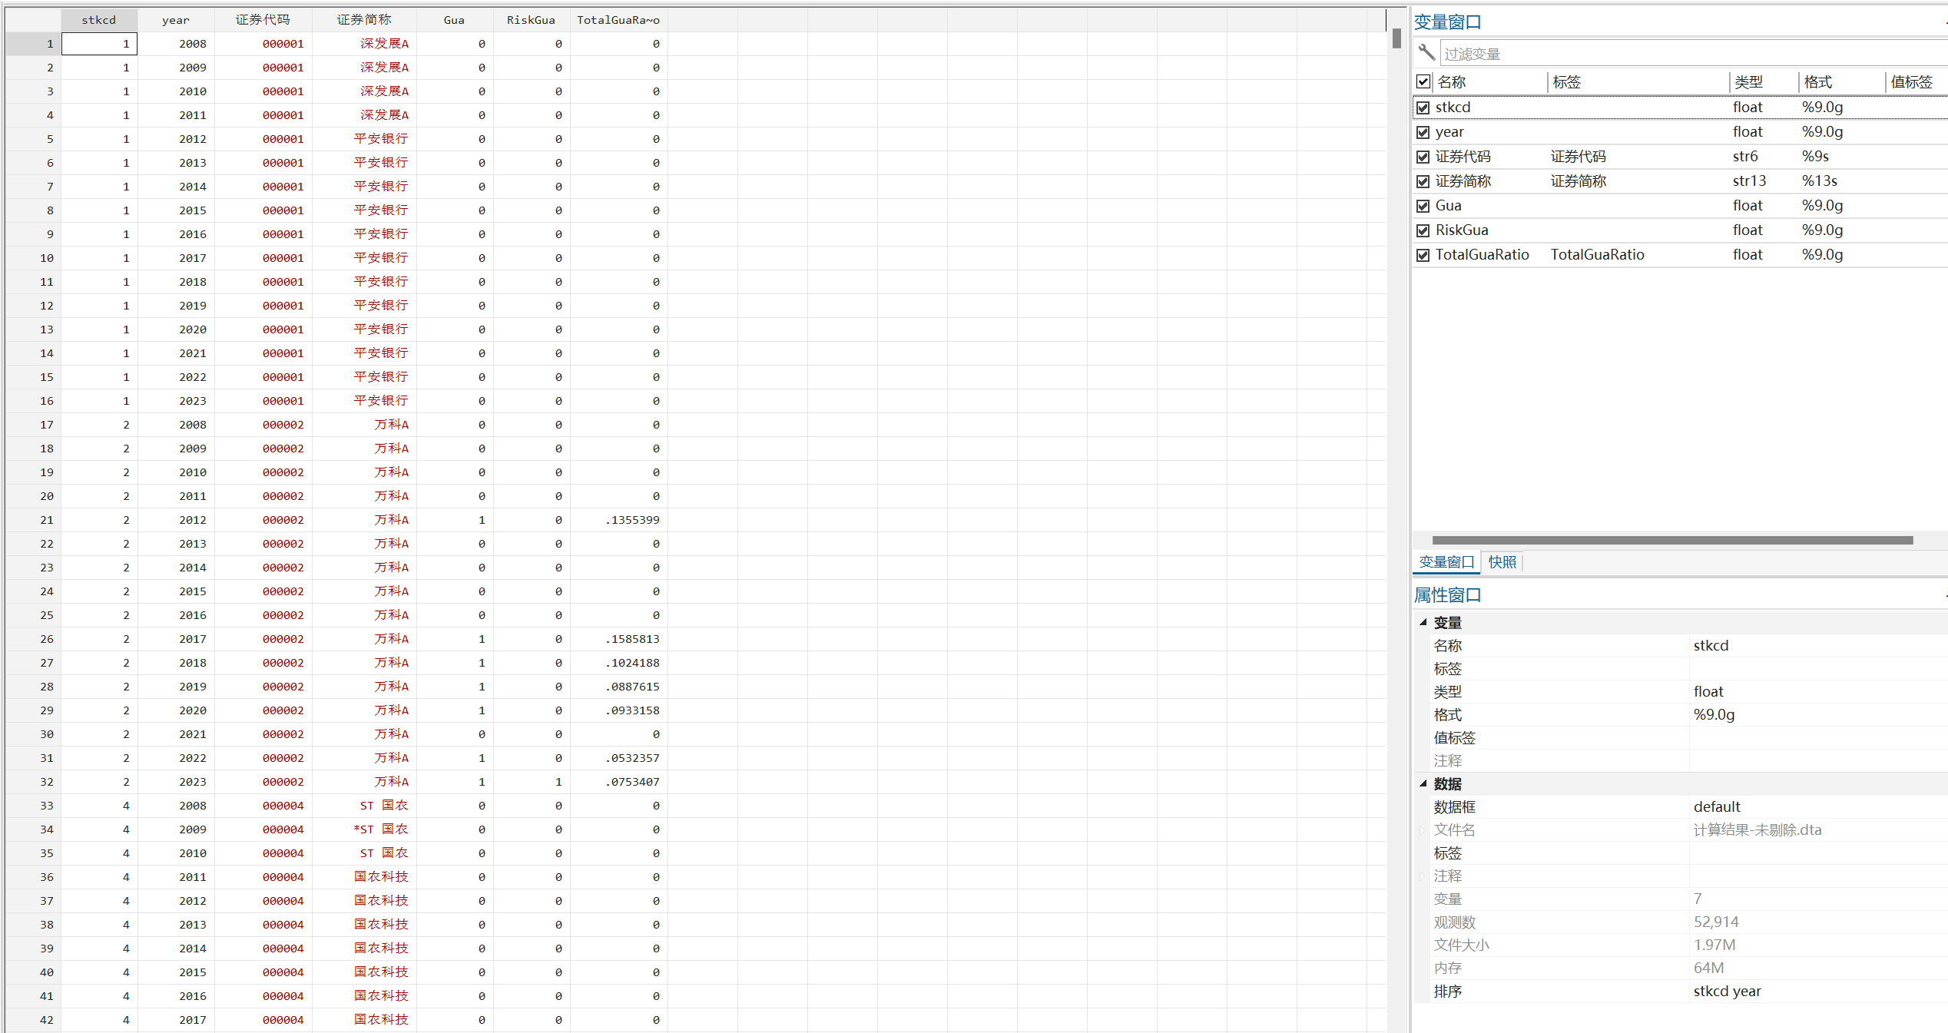
Task: Collapse the 变量 properties section
Action: click(1423, 622)
